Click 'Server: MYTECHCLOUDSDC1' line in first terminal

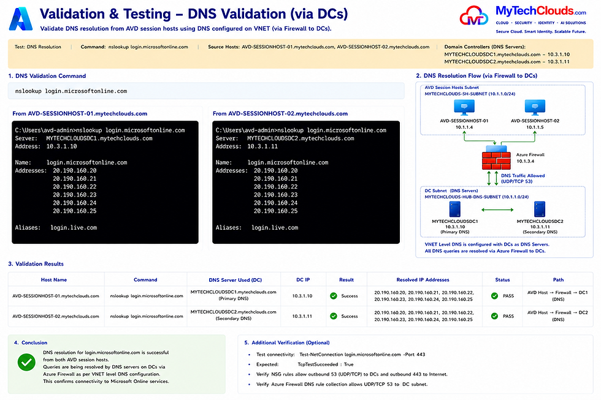(83, 138)
